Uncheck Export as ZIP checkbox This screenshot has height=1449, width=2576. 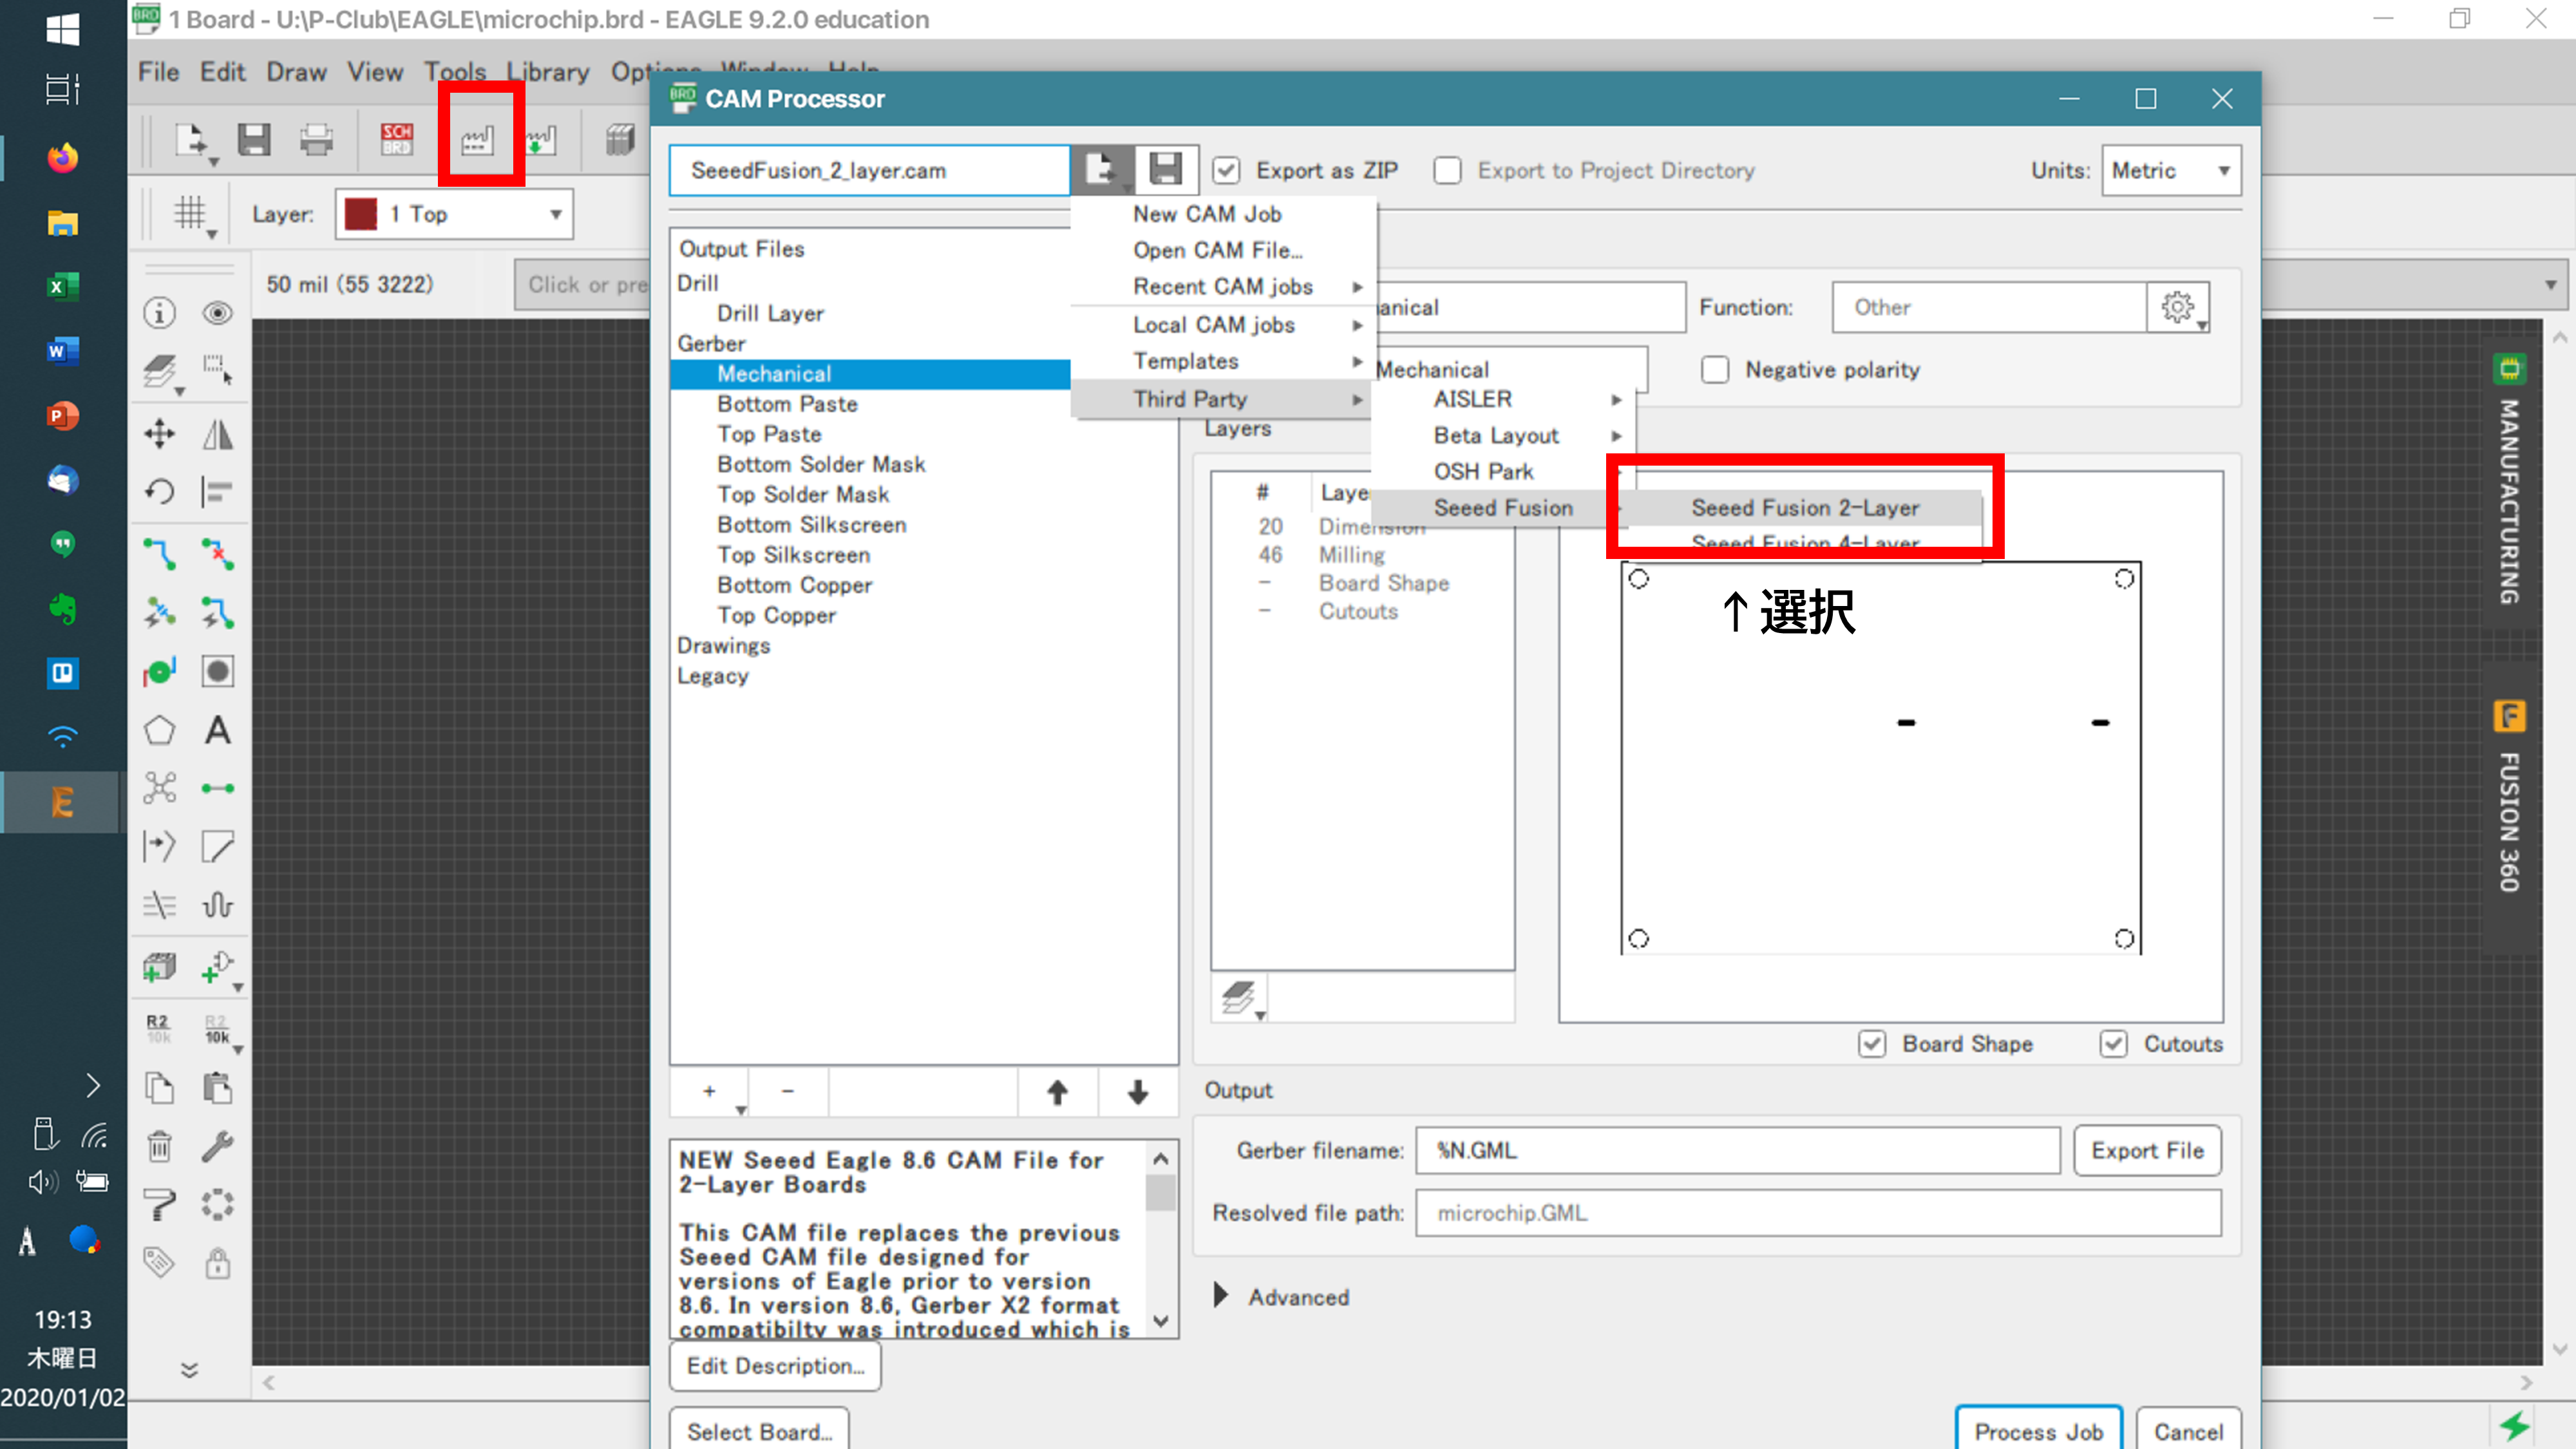click(x=1227, y=171)
